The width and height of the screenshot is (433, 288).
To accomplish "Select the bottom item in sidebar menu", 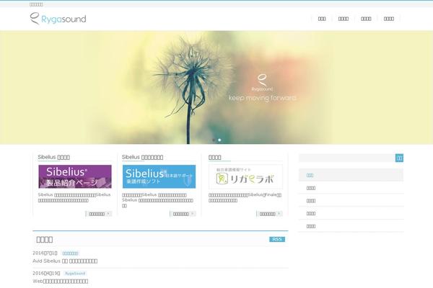I will (x=351, y=226).
